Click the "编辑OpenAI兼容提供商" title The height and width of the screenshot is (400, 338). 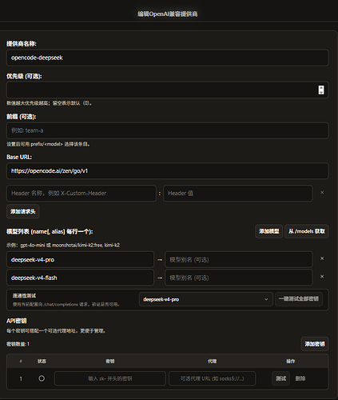[x=168, y=14]
